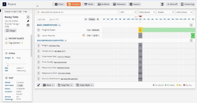Viewport: 197px width, 103px height.
Task: Go to previous day with left arrow
Action: (86, 19)
